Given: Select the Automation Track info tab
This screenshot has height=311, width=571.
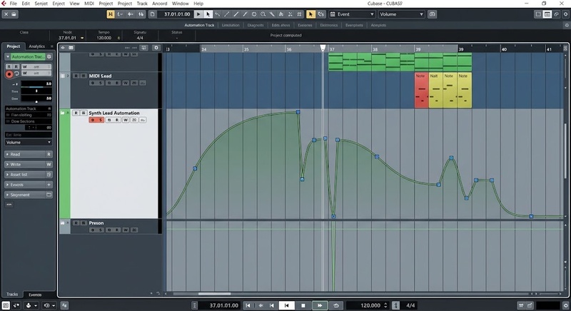Looking at the screenshot, I should [x=199, y=25].
